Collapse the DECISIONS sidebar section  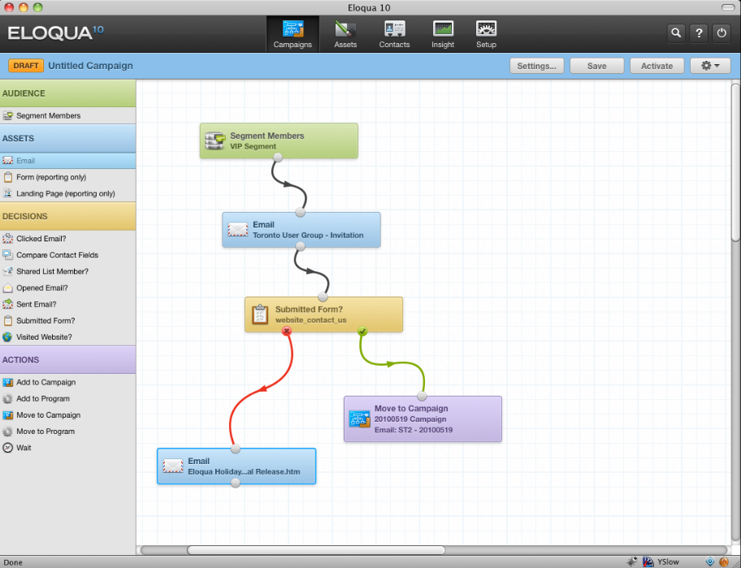point(68,216)
